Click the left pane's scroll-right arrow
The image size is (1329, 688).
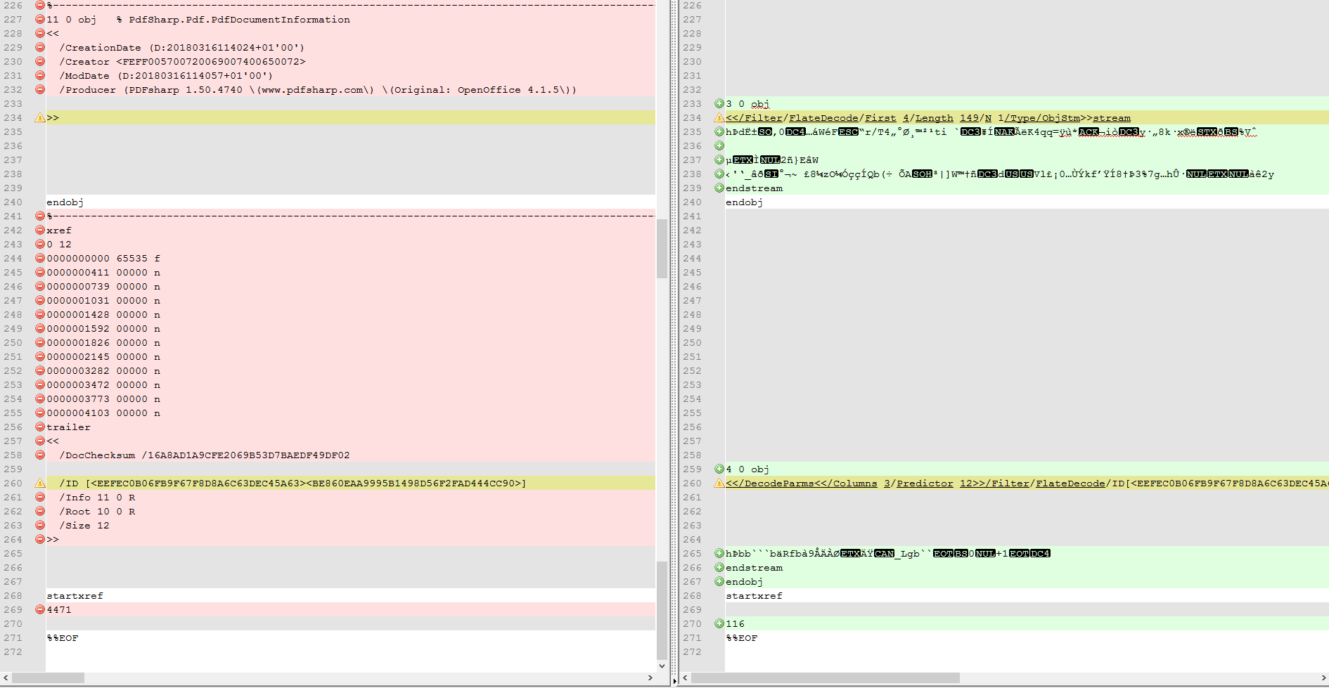point(650,677)
